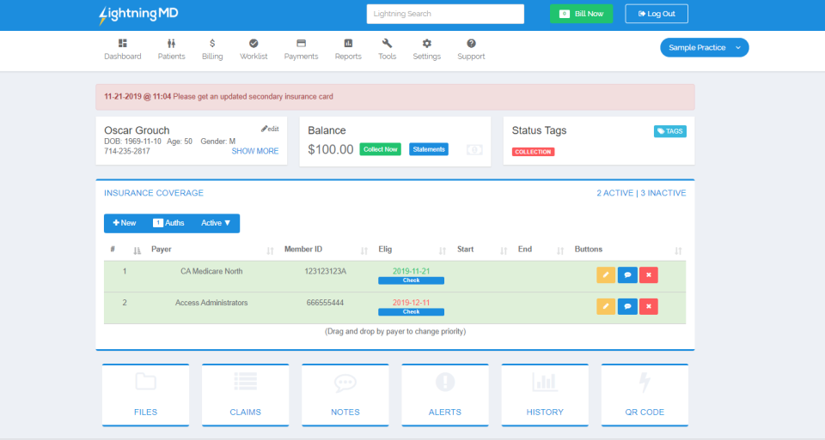Open the Support question mark icon
825x440 pixels.
(x=471, y=43)
